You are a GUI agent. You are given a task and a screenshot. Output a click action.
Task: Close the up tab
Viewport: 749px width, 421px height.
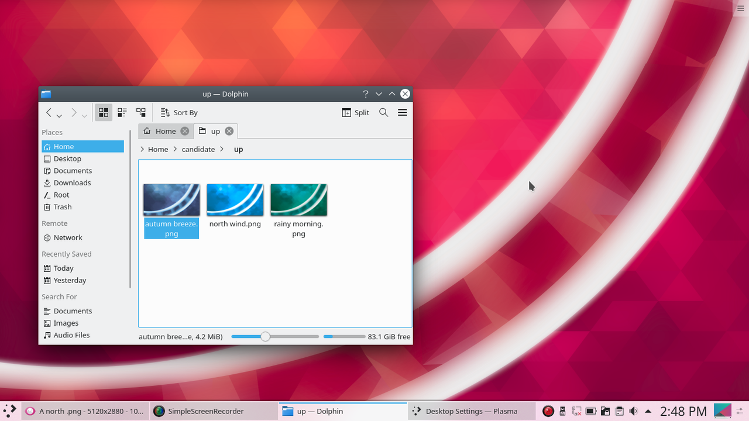[x=229, y=131]
